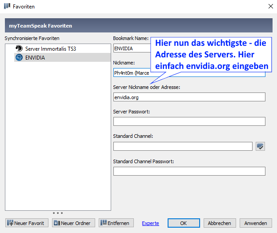
Task: Apply changes with the Anwenden button
Action: pyautogui.click(x=256, y=223)
